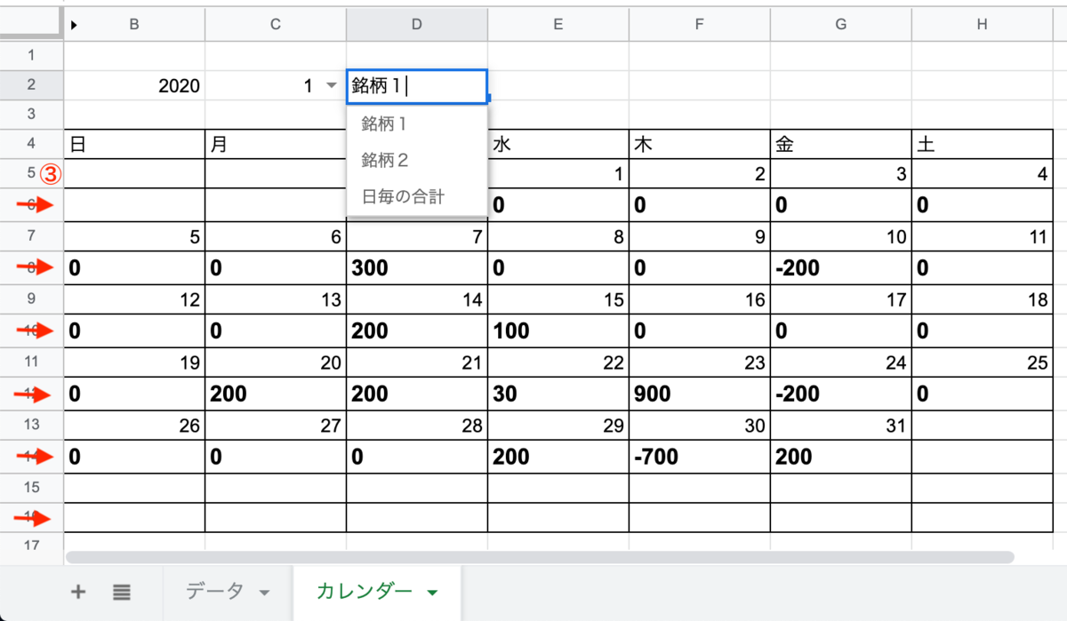Click the 水 weekday header cell

(558, 145)
